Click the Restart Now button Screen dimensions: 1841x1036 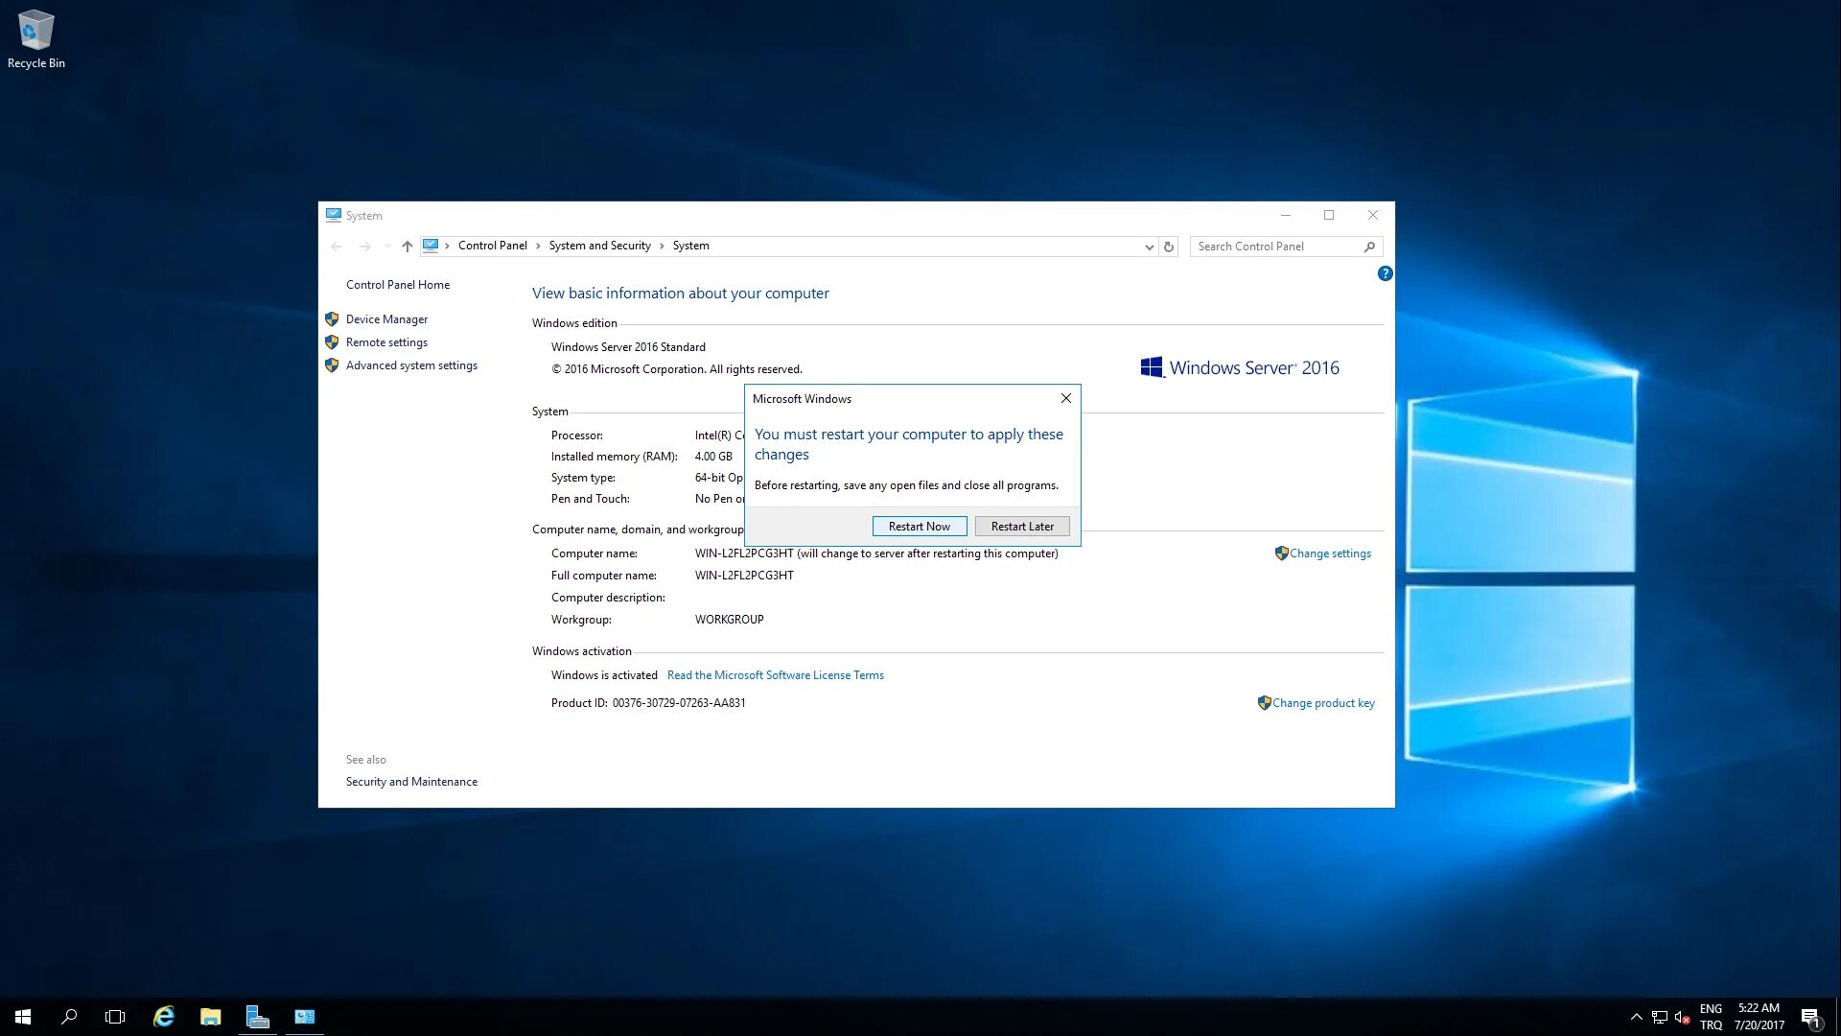click(919, 527)
